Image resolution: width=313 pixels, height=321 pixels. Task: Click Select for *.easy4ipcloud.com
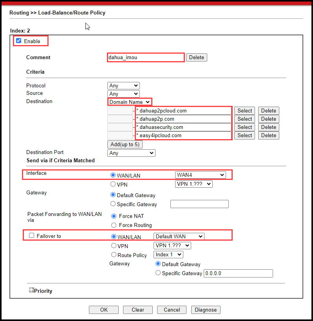[x=245, y=135]
